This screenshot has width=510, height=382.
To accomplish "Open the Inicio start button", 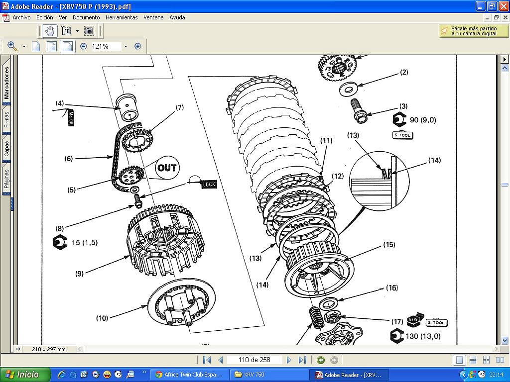I will (25, 375).
